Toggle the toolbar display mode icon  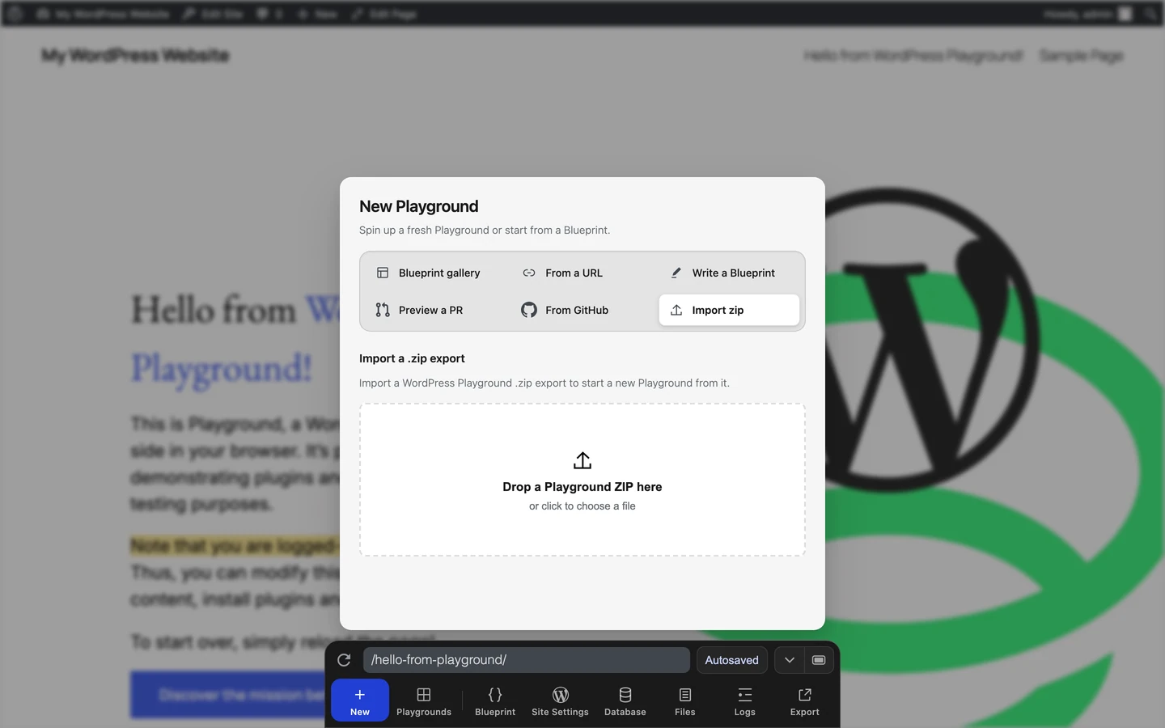(819, 660)
